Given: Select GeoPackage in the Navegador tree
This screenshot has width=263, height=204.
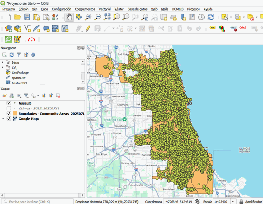Looking at the screenshot, I should tap(20, 73).
